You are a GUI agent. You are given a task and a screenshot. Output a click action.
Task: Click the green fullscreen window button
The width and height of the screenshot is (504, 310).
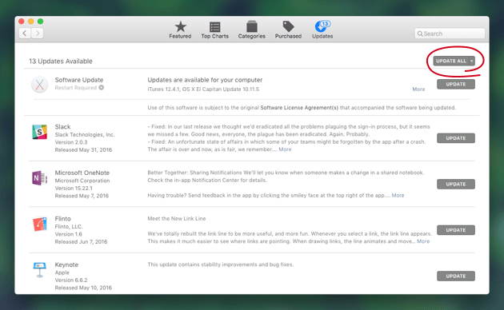pos(40,22)
